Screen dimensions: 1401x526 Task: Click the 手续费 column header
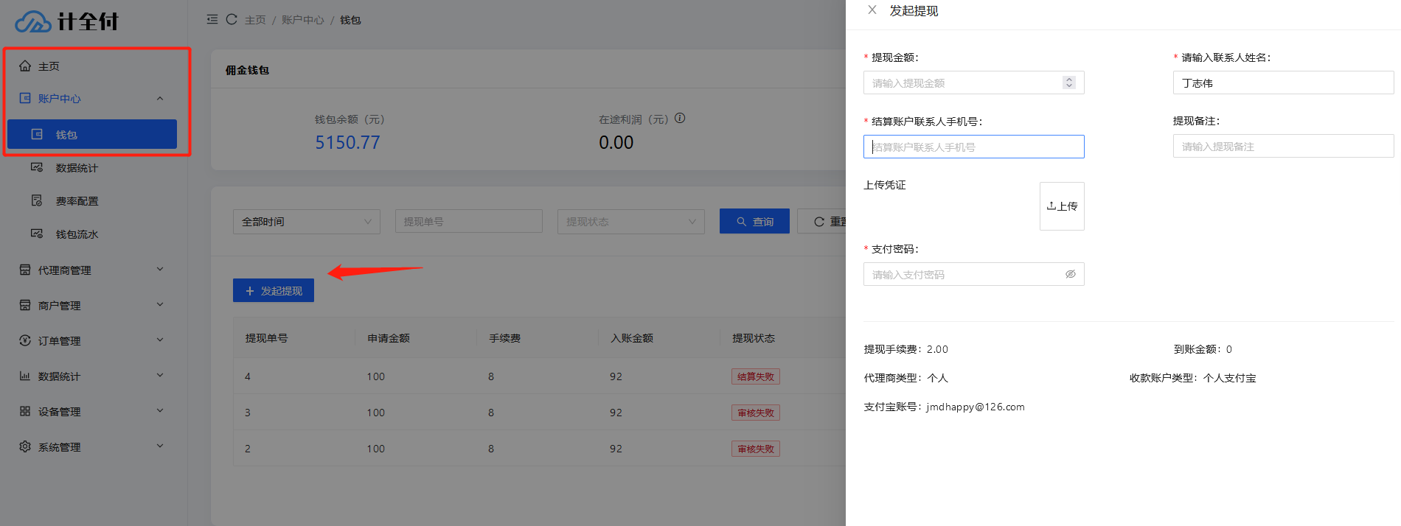click(x=505, y=338)
